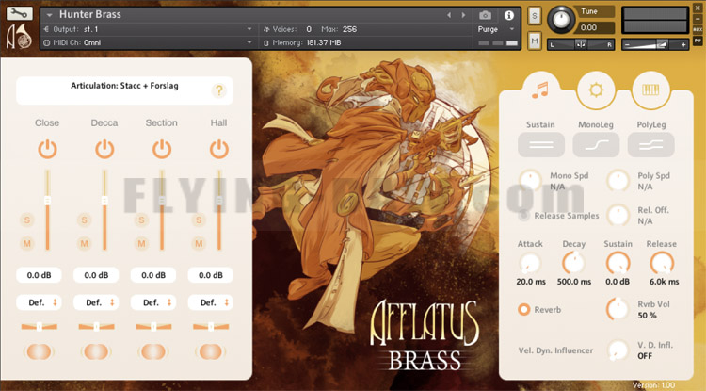Screen dimensions: 706x391
Task: Toggle Section mic power button
Action: (162, 149)
